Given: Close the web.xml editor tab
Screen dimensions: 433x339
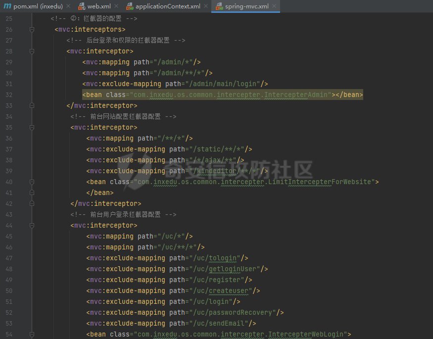Looking at the screenshot, I should [x=116, y=6].
